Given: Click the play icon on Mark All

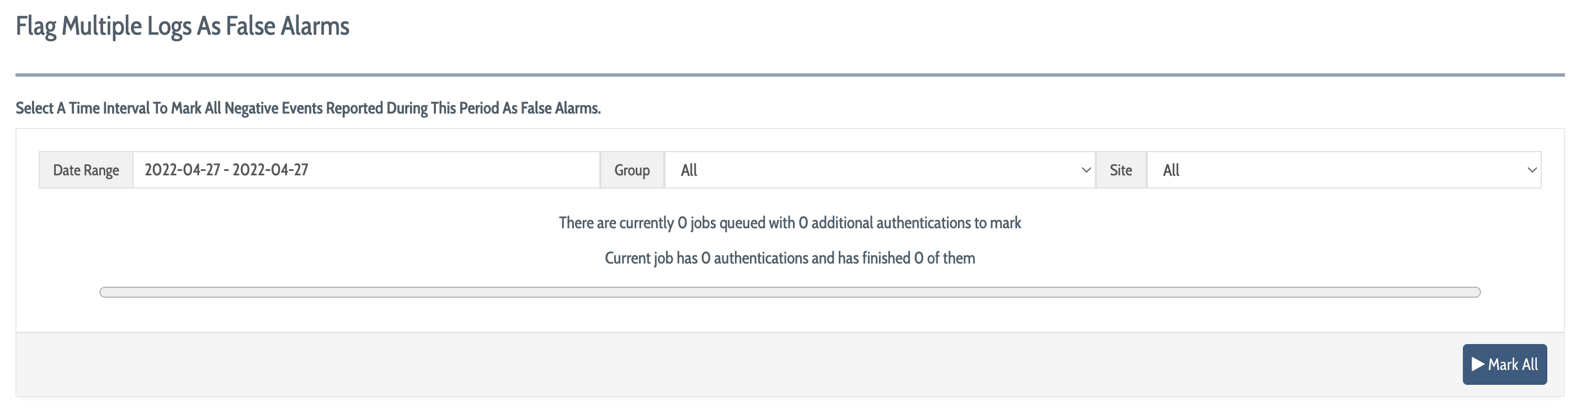Looking at the screenshot, I should click(1478, 364).
